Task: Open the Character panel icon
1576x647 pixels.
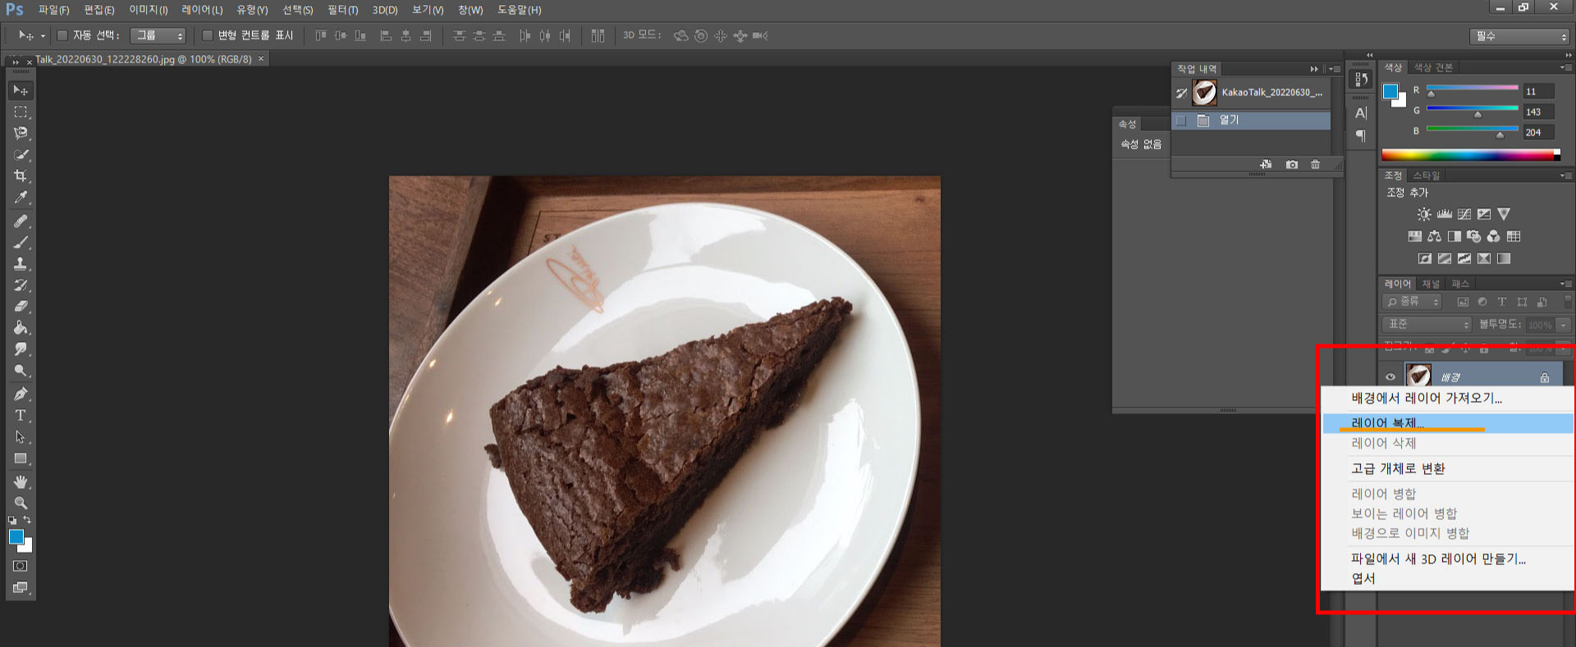Action: 1361,113
